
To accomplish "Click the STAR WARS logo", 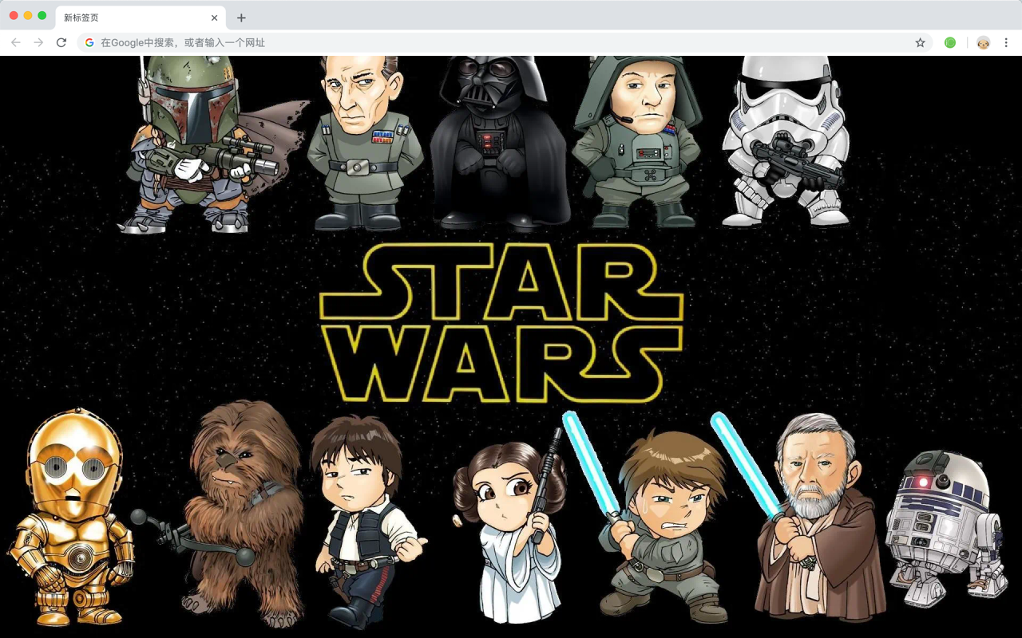I will 501,322.
